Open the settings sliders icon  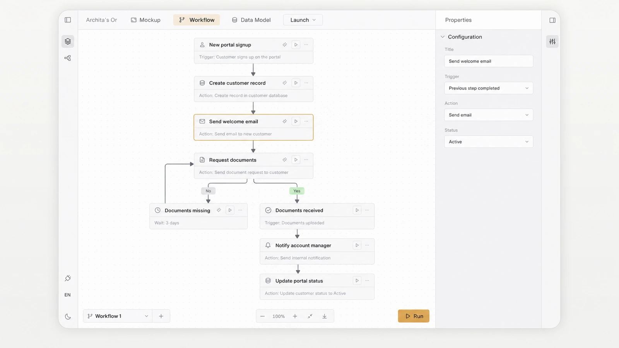tap(552, 41)
